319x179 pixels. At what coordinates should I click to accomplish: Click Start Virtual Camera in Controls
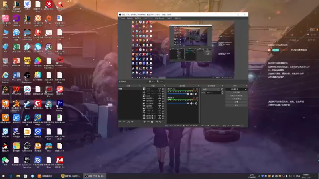tap(236, 95)
